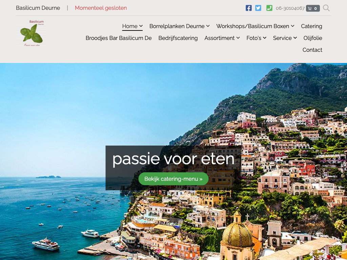The height and width of the screenshot is (260, 347).
Task: Click the phone number 06-30104067
Action: (x=290, y=8)
